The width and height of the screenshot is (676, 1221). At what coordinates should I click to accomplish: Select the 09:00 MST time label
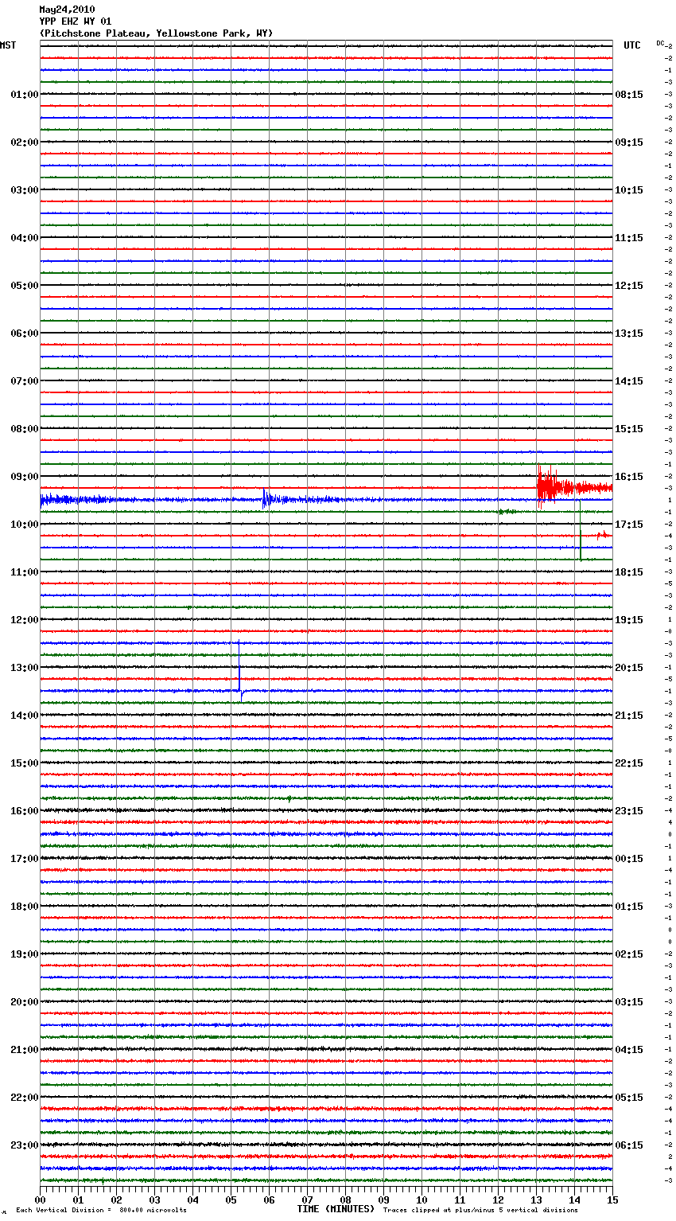[x=25, y=477]
